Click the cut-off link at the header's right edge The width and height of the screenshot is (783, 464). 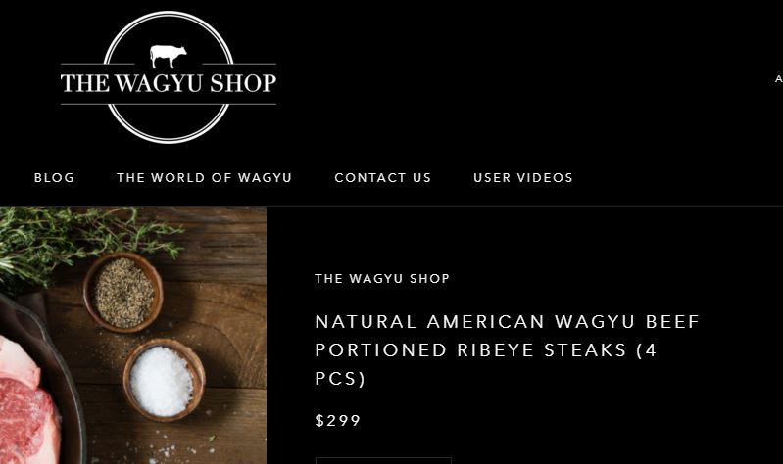coord(778,79)
